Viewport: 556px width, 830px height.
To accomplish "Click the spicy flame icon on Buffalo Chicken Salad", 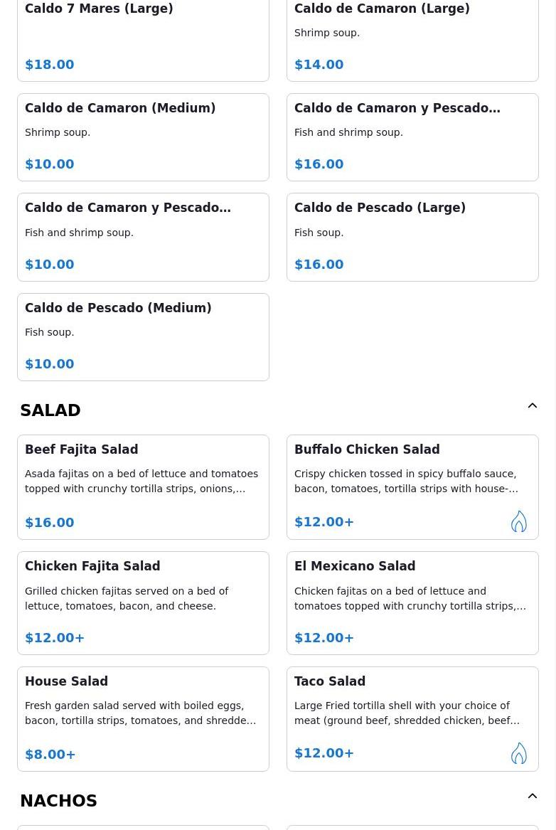I will tap(518, 521).
